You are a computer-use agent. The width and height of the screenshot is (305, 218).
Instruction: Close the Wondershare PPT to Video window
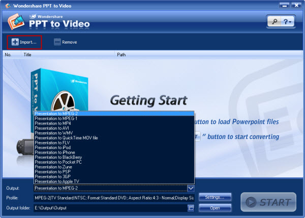[x=296, y=6]
